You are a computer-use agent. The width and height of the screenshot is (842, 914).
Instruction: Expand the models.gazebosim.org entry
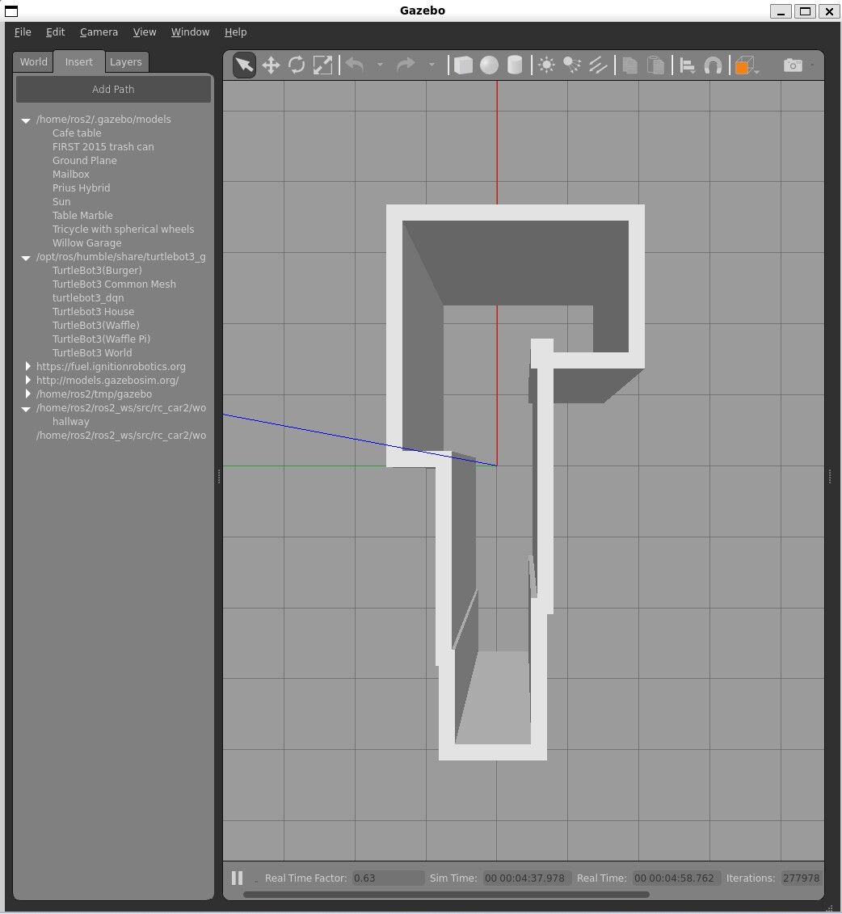pyautogui.click(x=27, y=380)
